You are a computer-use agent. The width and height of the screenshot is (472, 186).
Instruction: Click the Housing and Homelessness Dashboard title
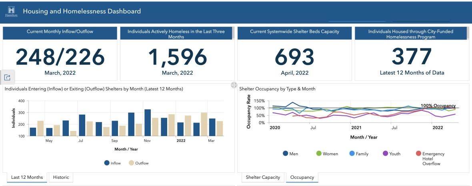pyautogui.click(x=82, y=11)
